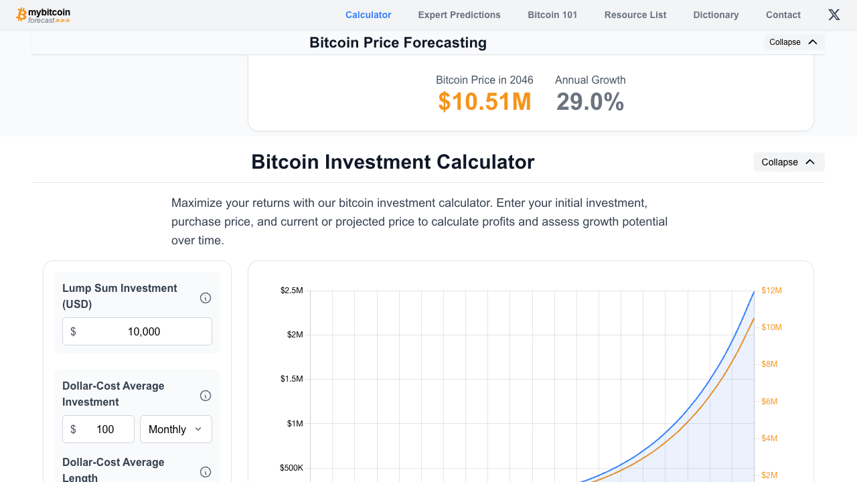Open the Expert Predictions page
857x482 pixels.
click(459, 14)
